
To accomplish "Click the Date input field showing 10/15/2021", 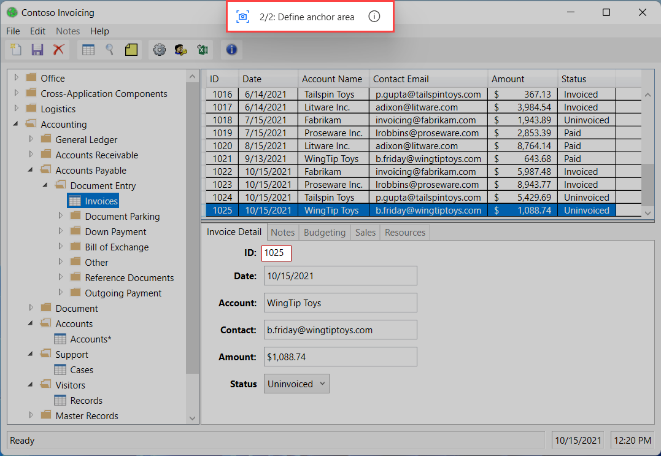I will click(340, 276).
